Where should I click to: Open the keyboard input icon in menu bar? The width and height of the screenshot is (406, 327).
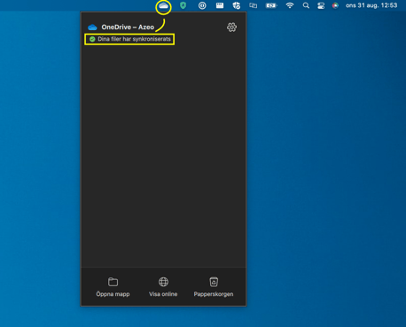click(220, 5)
